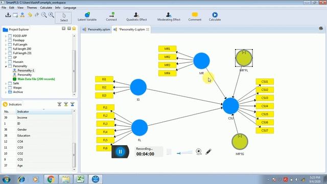Click second Project Explorer header icon
Image resolution: width=327 pixels, height=184 pixels.
click(x=69, y=29)
